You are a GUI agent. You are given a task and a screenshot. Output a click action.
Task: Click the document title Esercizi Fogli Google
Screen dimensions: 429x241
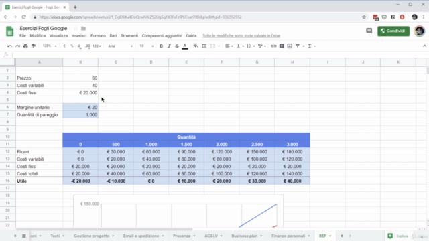click(x=43, y=28)
